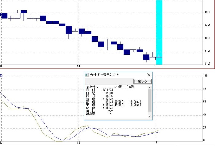This screenshot has height=146, width=215.
Task: Click the 182.5 price axis label
Action: 207,25
